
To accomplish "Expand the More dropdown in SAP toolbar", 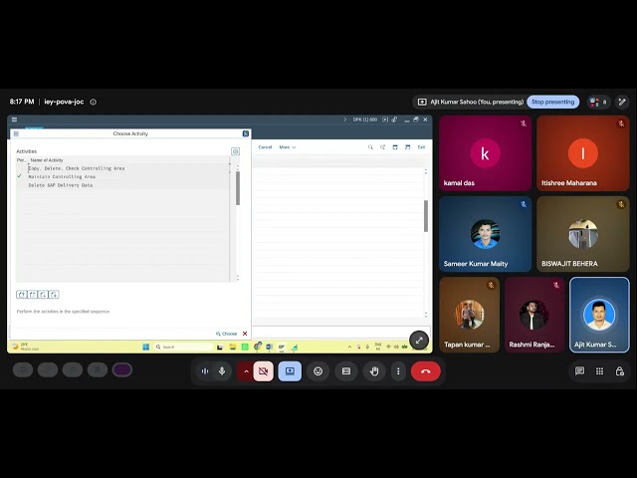I will coord(288,147).
